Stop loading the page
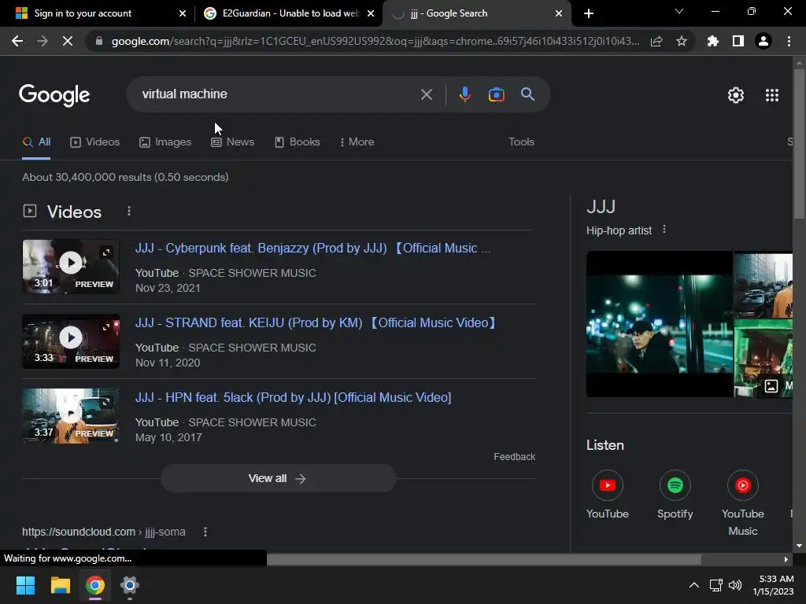This screenshot has width=806, height=604. click(x=68, y=41)
